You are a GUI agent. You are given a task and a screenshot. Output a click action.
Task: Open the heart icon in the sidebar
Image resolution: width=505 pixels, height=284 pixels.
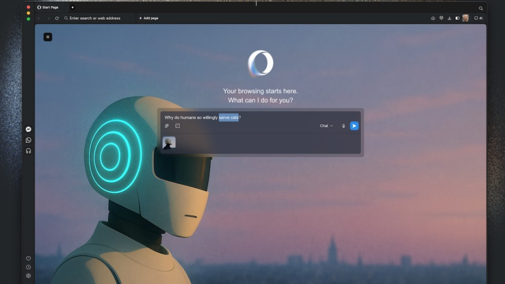tap(28, 258)
